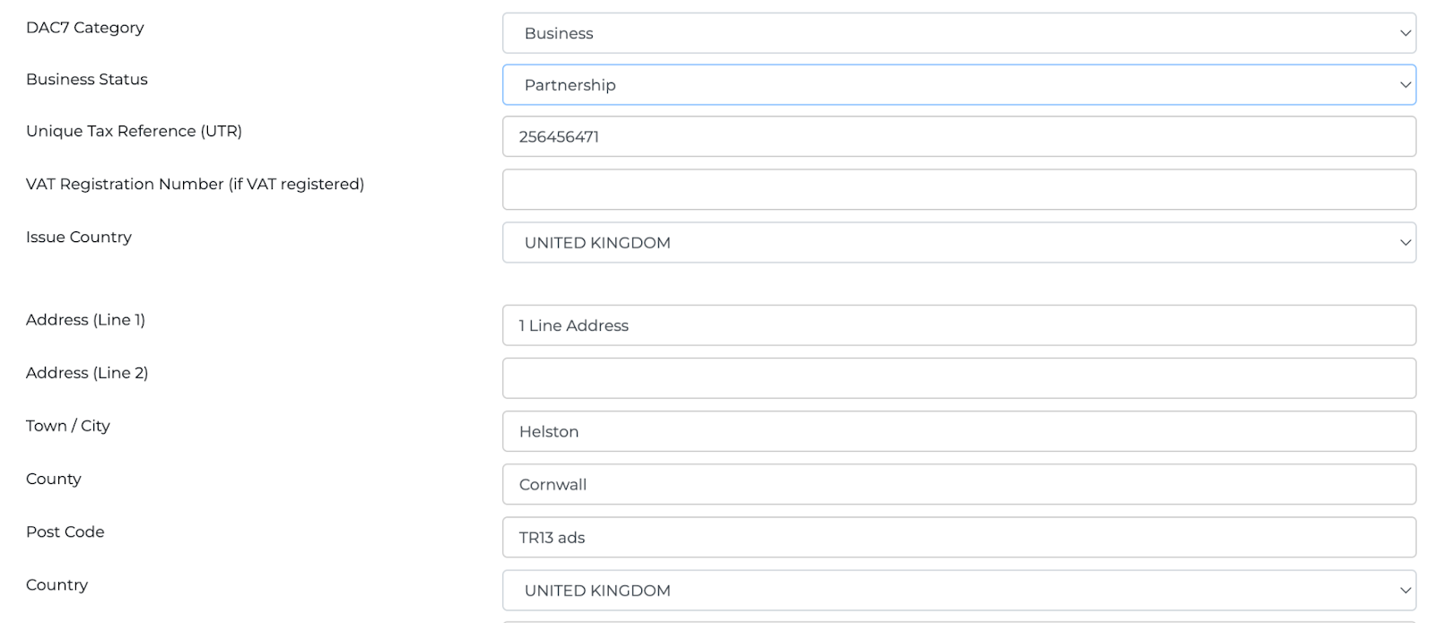Viewport: 1435px width, 623px height.
Task: Click the chevron arrow of Issue Country select
Action: (1405, 243)
